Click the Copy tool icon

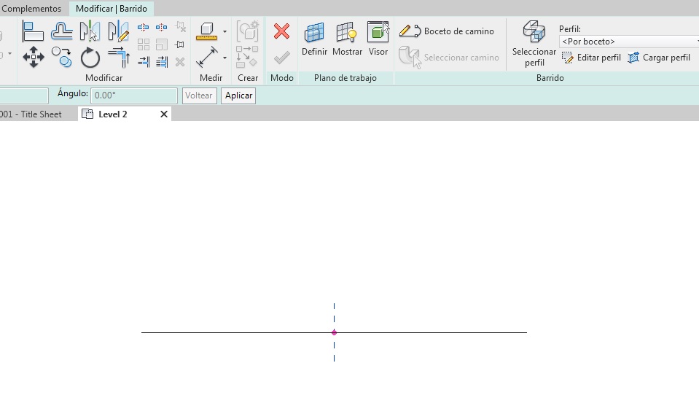click(x=62, y=57)
